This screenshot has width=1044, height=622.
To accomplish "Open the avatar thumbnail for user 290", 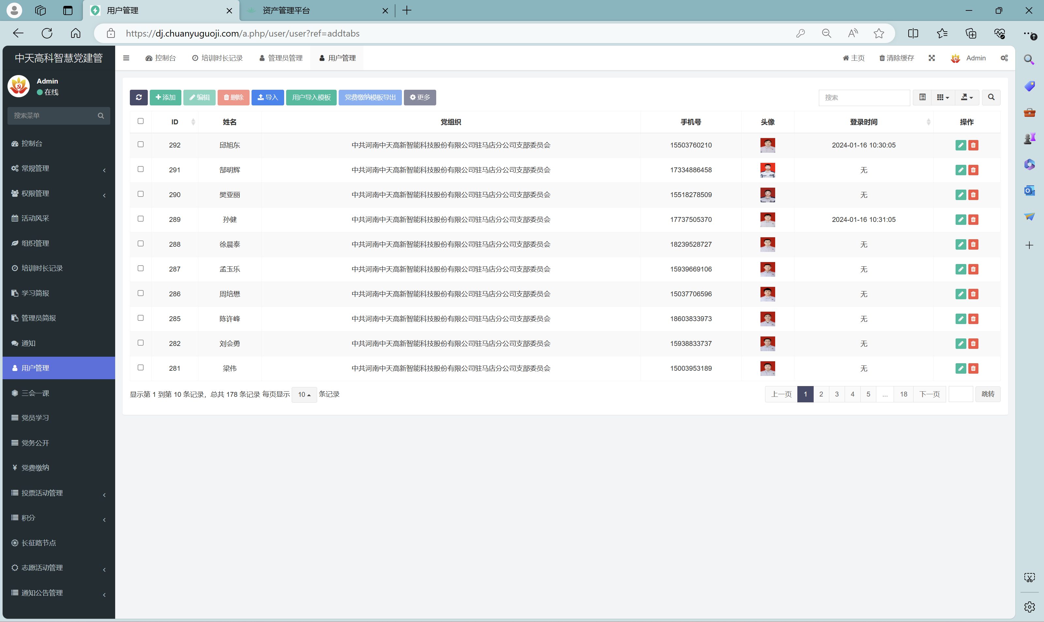I will (x=767, y=194).
